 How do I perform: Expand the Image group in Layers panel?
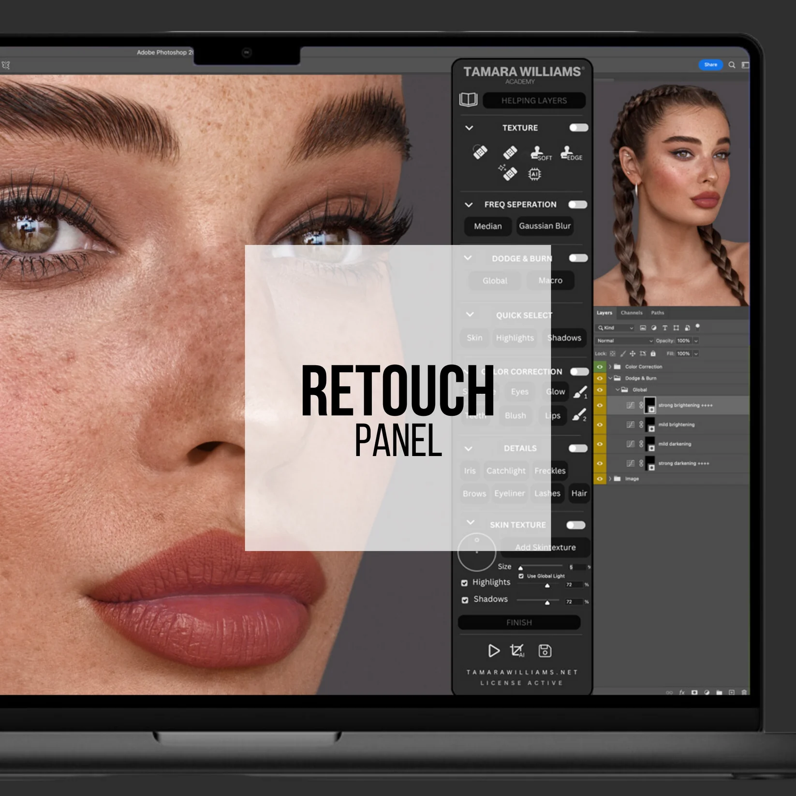tap(610, 479)
